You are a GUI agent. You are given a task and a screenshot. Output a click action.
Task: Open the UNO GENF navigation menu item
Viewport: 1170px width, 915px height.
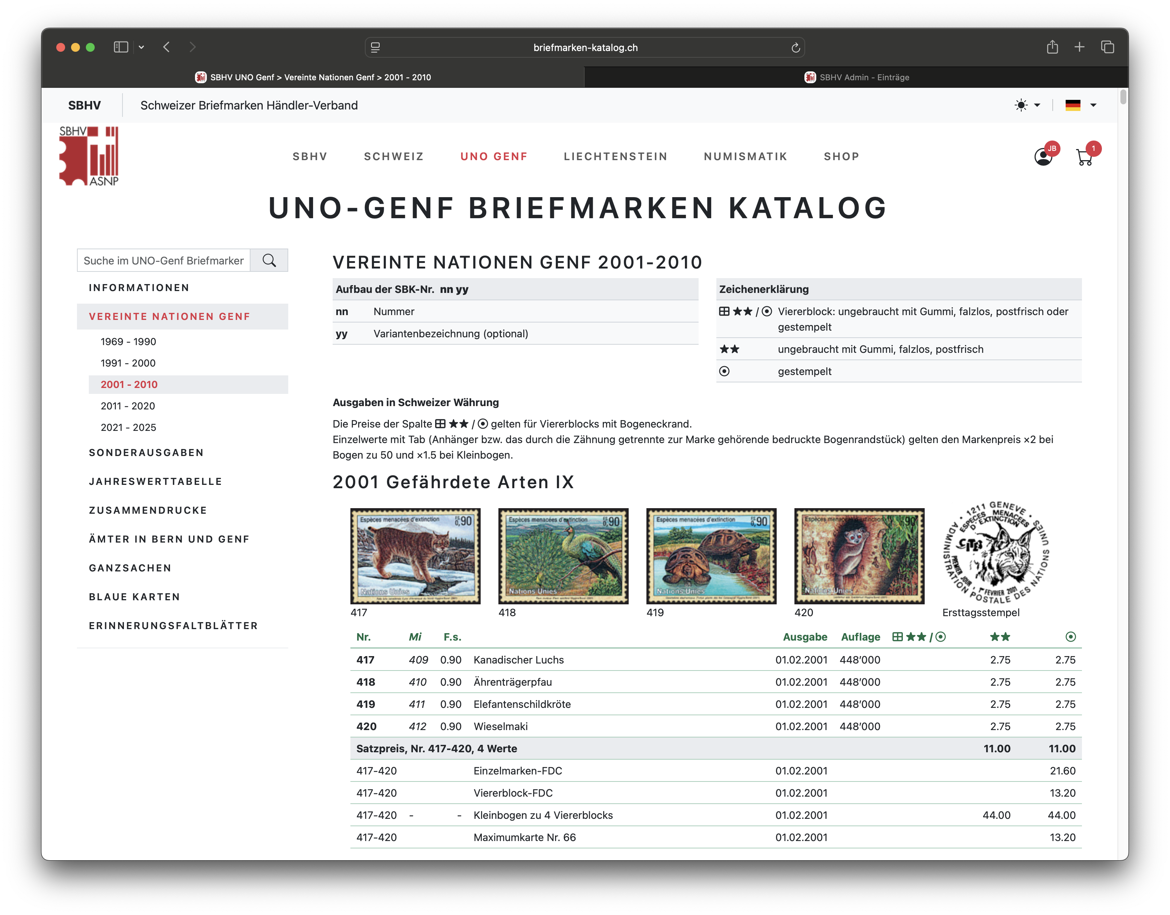point(494,156)
